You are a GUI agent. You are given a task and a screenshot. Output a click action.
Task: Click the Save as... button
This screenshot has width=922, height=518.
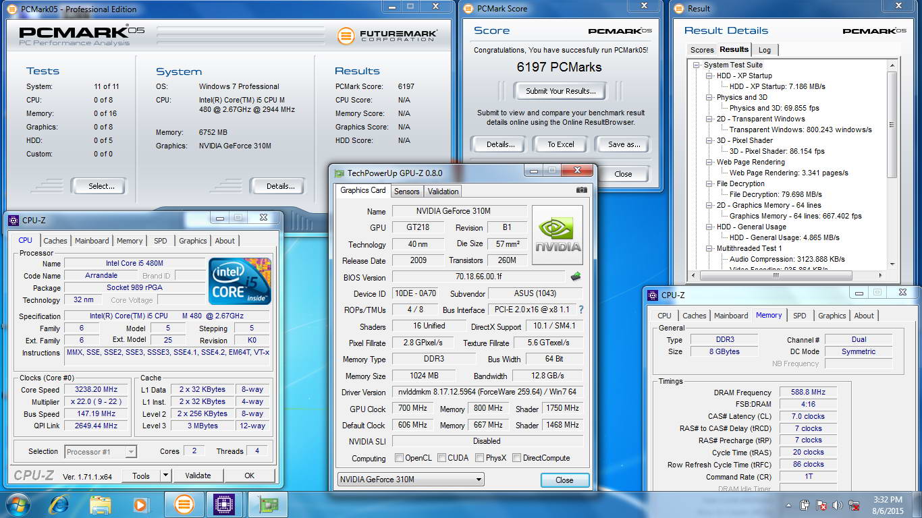624,144
